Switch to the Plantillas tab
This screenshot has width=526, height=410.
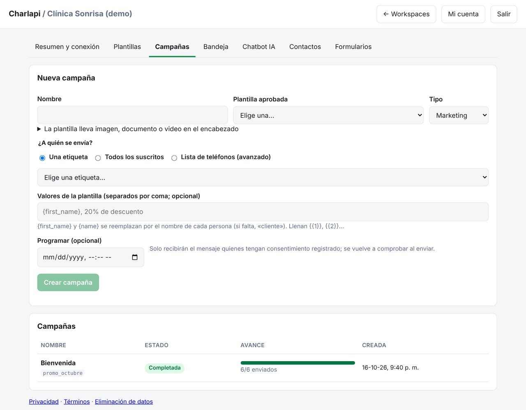(127, 47)
